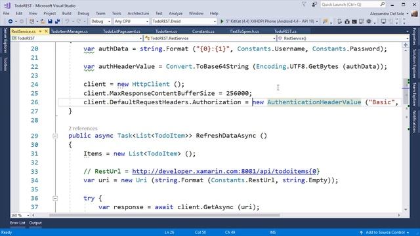Open the document tabs overflow dropdown
The image size is (420, 236).
(x=407, y=31)
